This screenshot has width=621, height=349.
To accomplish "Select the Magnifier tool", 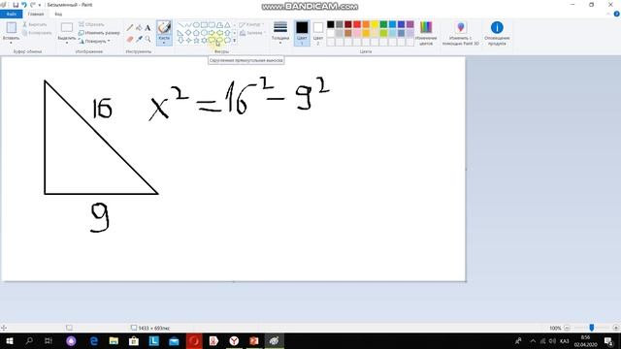I will pyautogui.click(x=147, y=39).
